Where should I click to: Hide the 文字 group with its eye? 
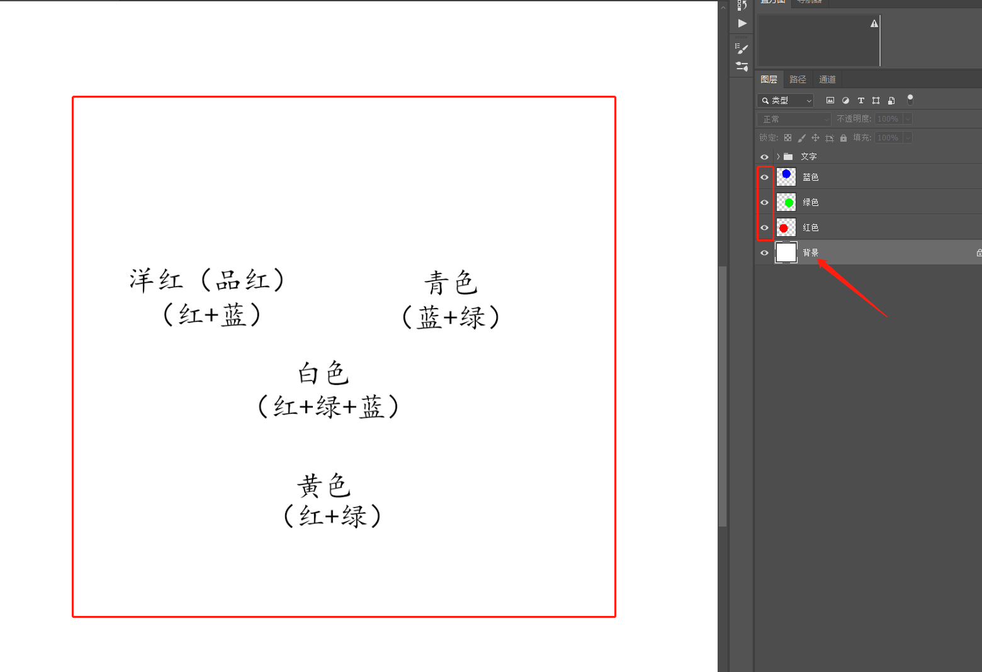[764, 157]
